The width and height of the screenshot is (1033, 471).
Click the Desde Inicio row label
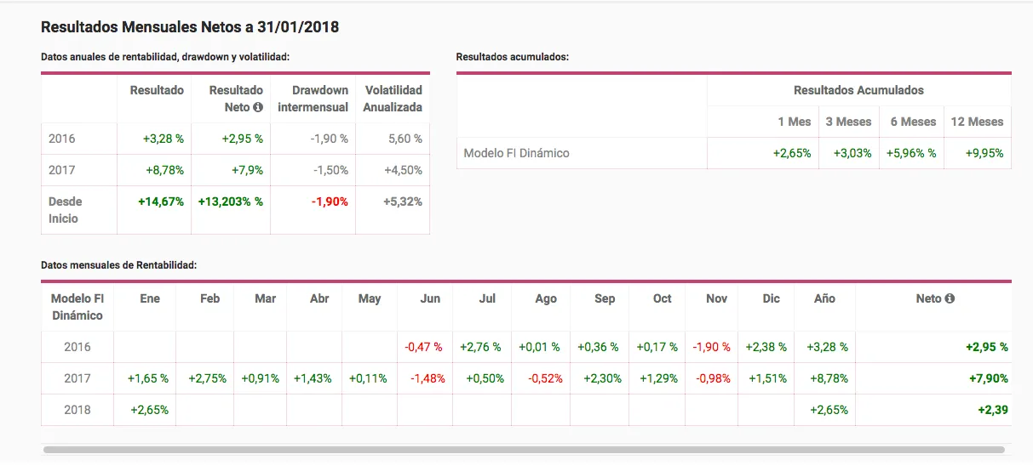click(66, 210)
